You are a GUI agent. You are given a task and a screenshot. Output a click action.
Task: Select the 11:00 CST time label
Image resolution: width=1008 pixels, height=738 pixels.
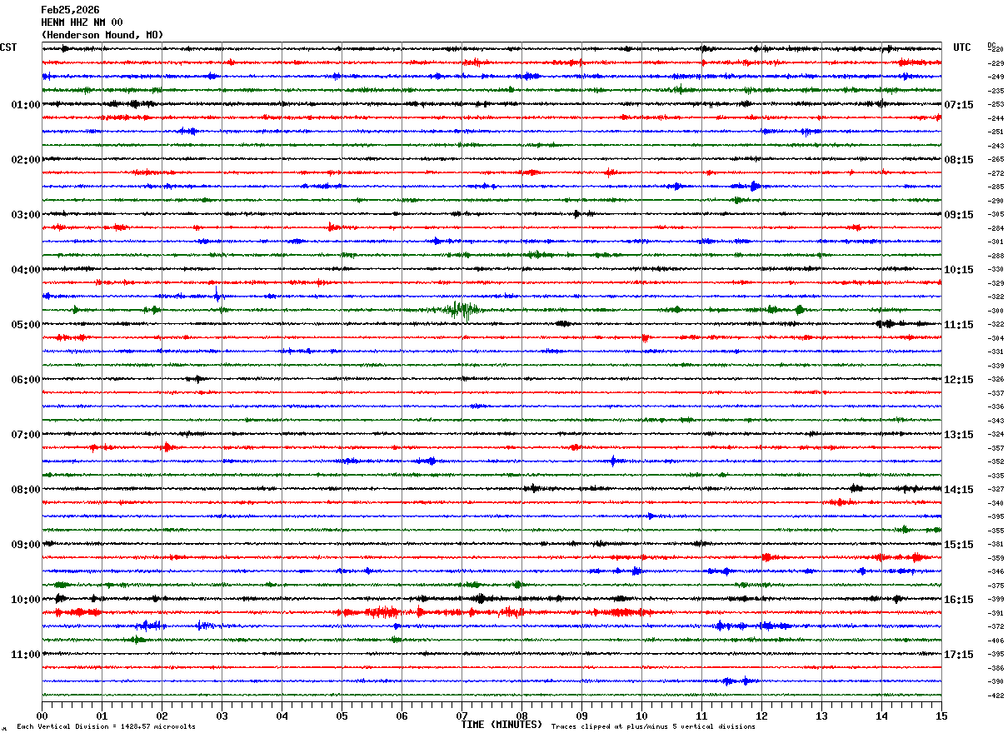point(26,655)
